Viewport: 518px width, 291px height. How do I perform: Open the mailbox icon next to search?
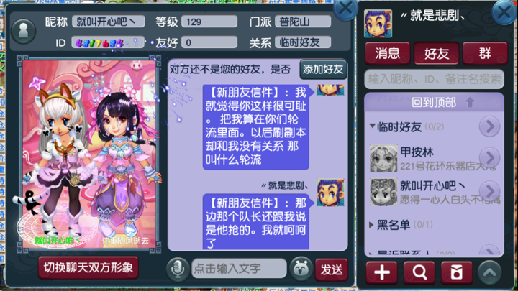[457, 272]
